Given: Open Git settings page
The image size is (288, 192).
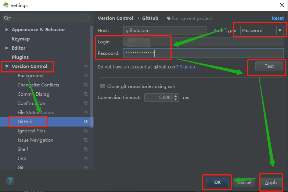Looking at the screenshot, I should coord(21,168).
